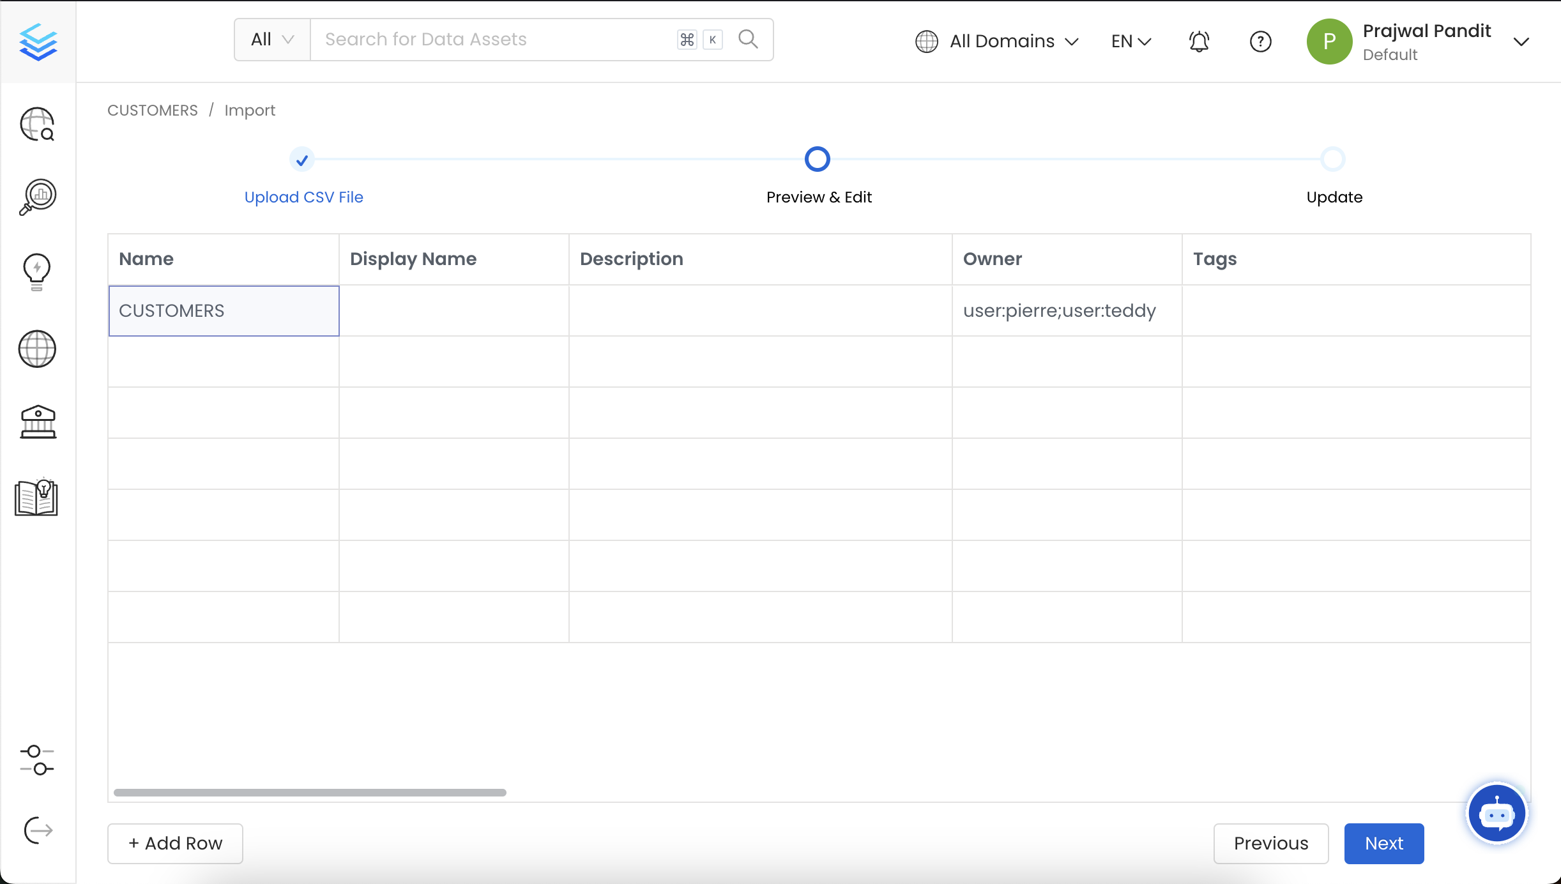Click the Next button
This screenshot has width=1561, height=884.
[1383, 843]
